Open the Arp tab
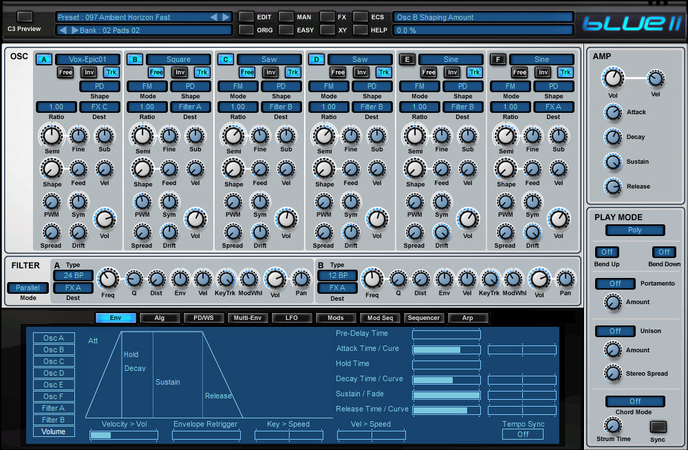This screenshot has height=450, width=688. coord(468,318)
